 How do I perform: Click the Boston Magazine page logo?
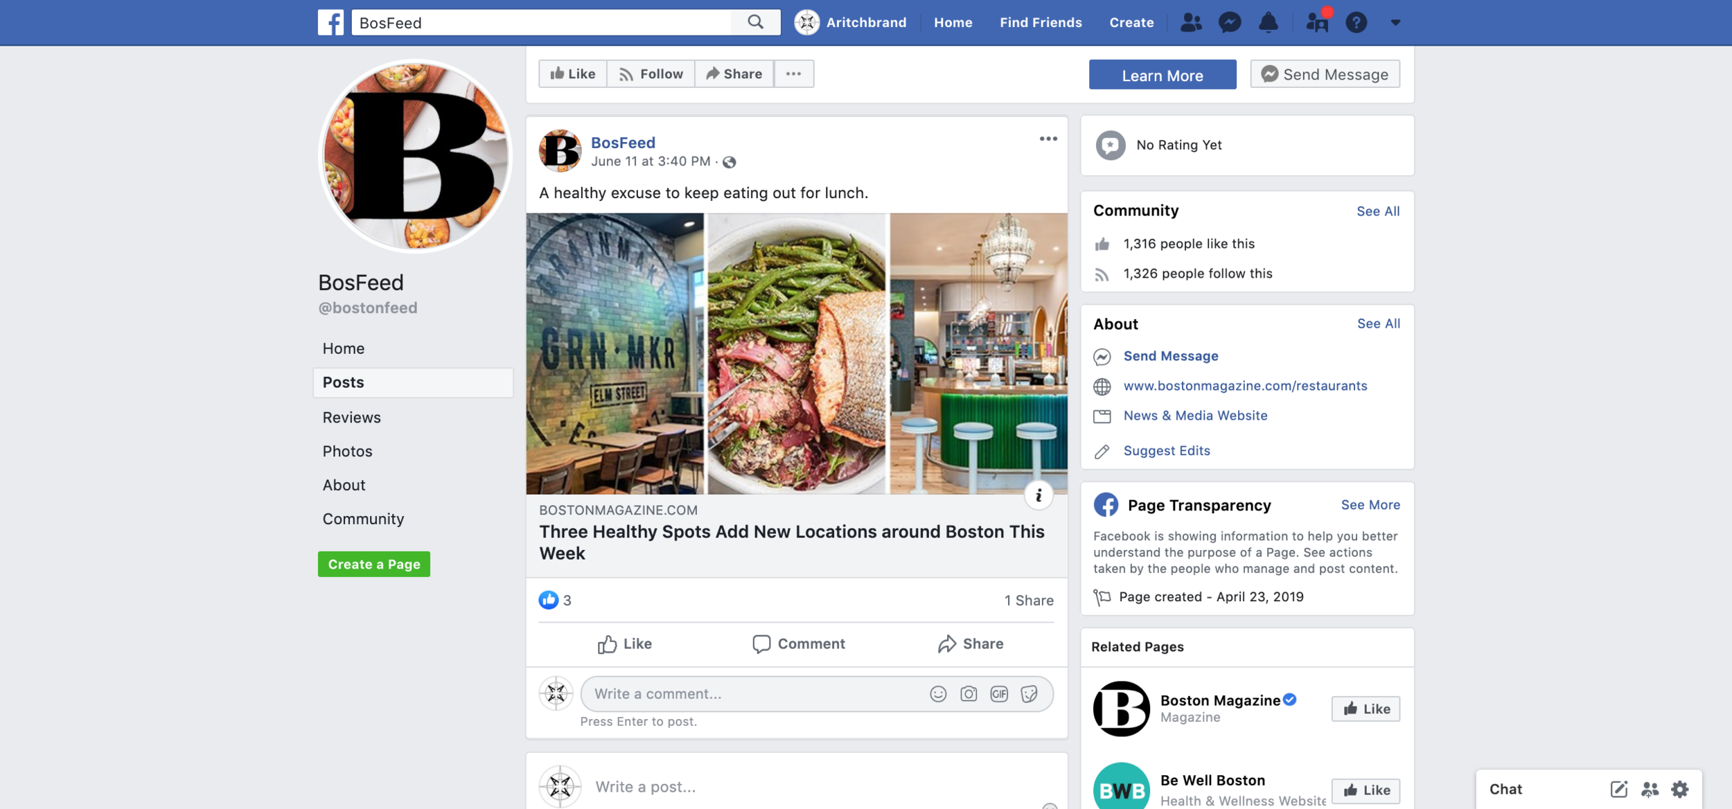click(x=1121, y=709)
